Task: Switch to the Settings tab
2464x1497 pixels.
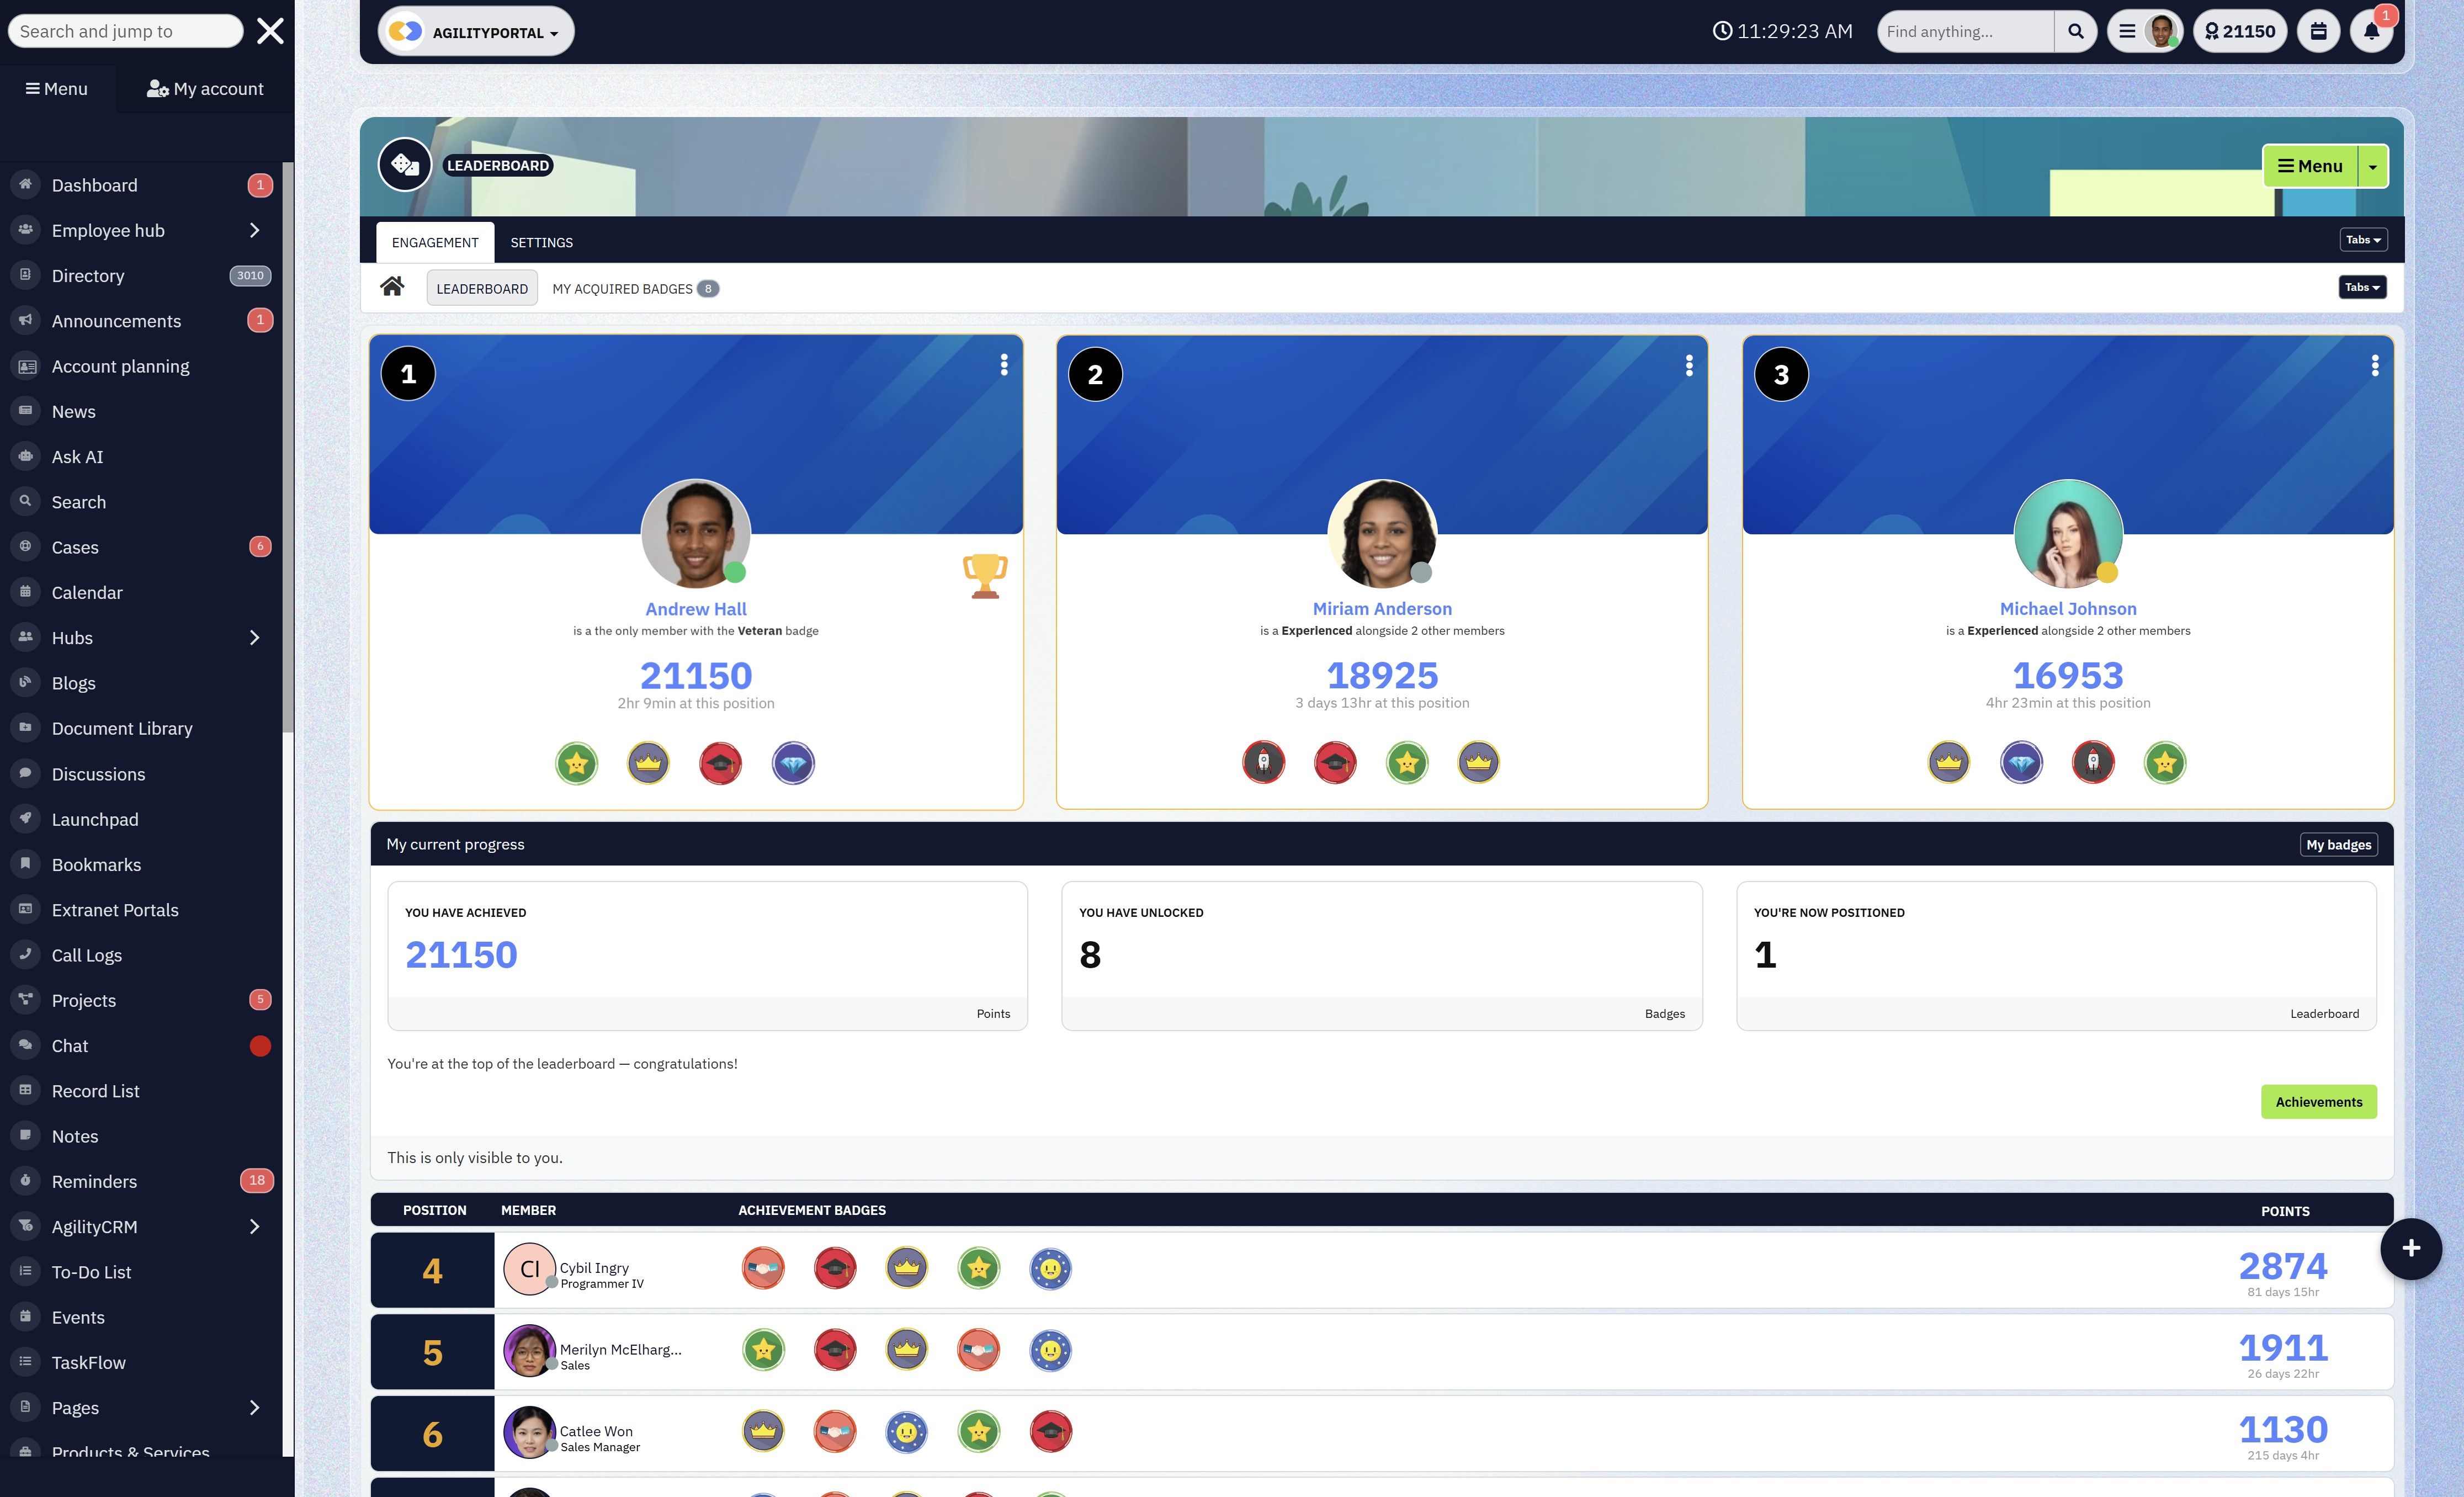Action: click(541, 243)
